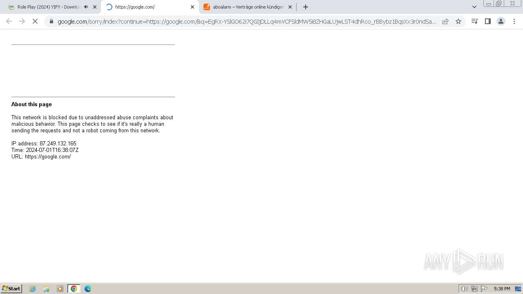This screenshot has height=294, width=523.
Task: Open network icon in system tray
Action: (474, 289)
